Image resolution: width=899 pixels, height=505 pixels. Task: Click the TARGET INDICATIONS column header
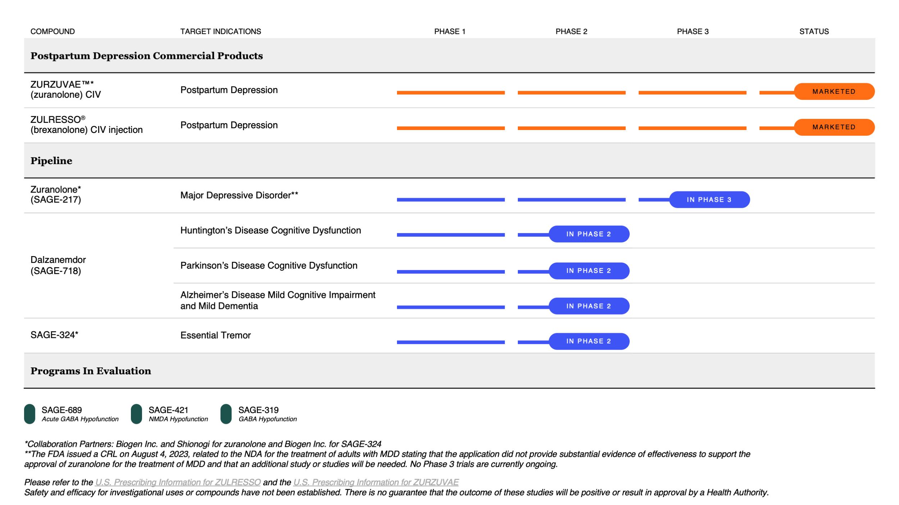point(220,32)
